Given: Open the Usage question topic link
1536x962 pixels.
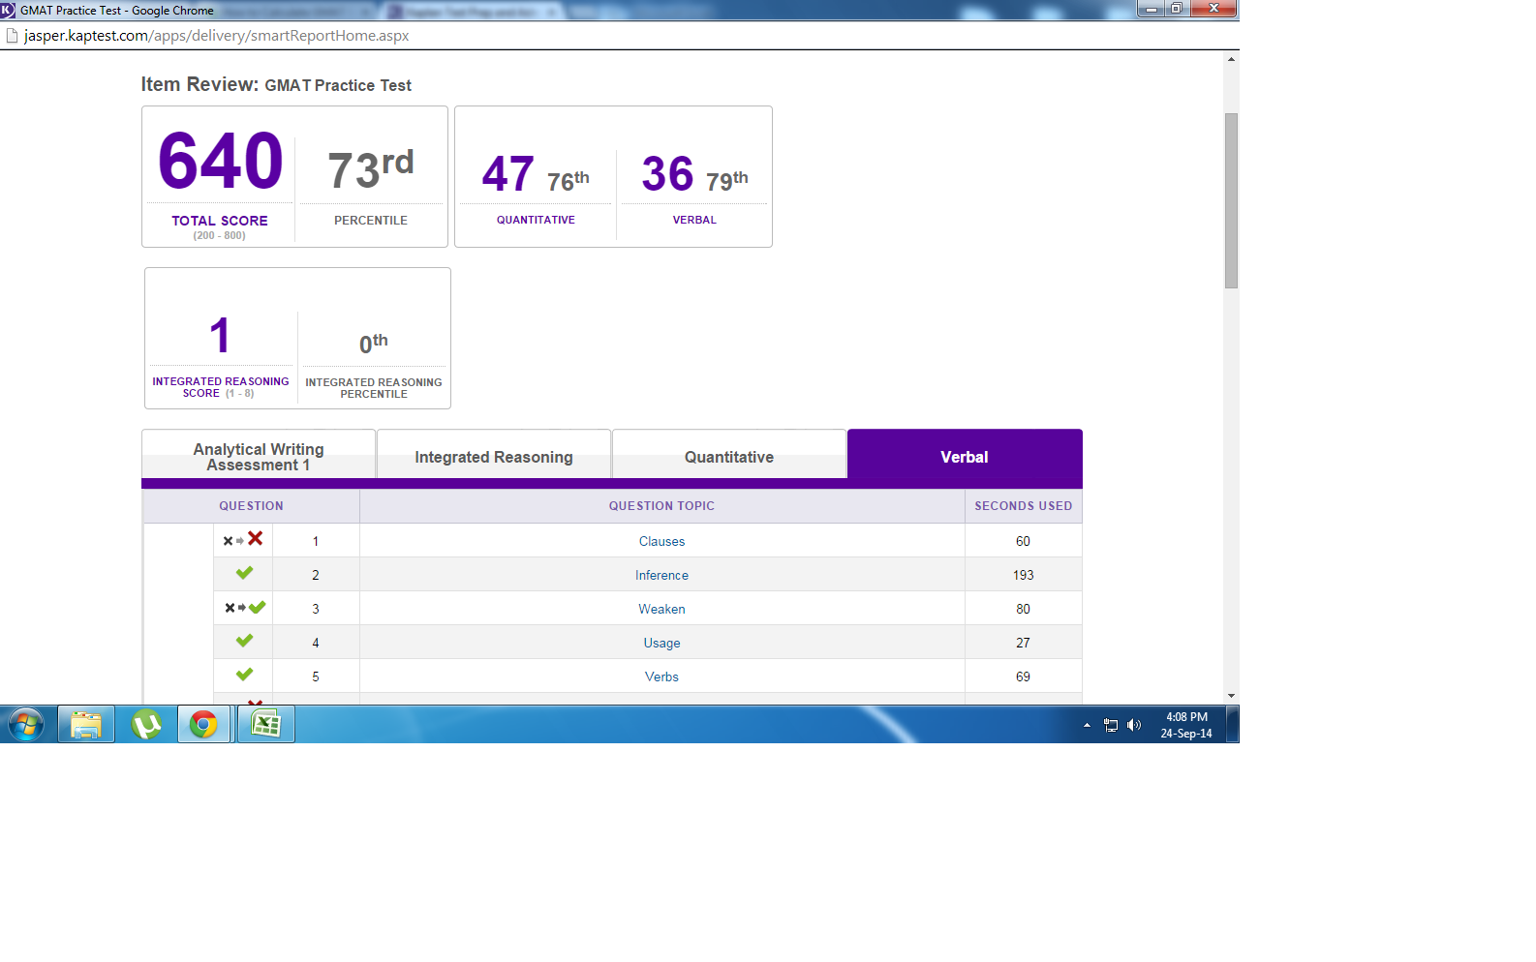Looking at the screenshot, I should (661, 643).
